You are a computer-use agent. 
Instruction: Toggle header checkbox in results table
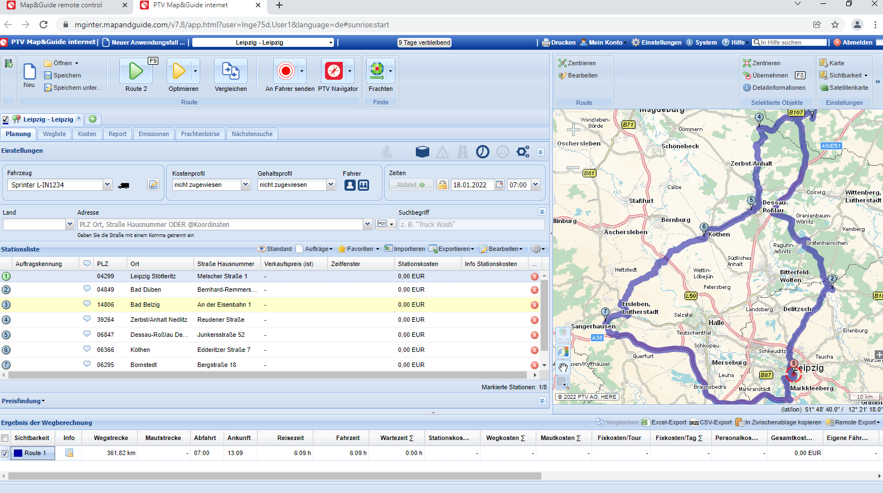[x=5, y=438]
